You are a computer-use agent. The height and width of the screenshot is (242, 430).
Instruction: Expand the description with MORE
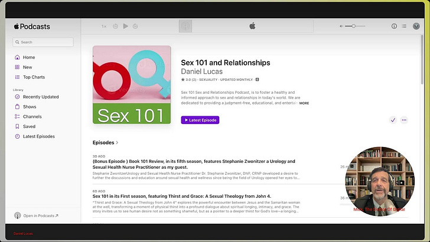pyautogui.click(x=304, y=103)
